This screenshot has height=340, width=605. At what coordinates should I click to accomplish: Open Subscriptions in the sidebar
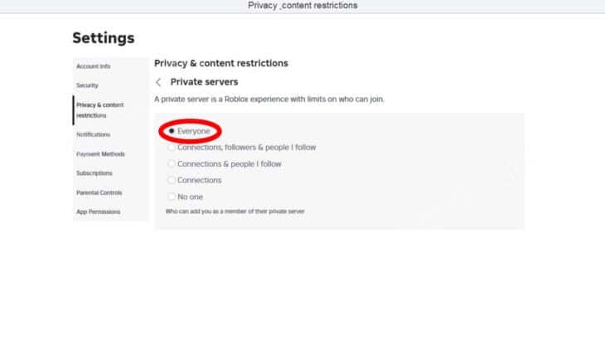click(94, 173)
